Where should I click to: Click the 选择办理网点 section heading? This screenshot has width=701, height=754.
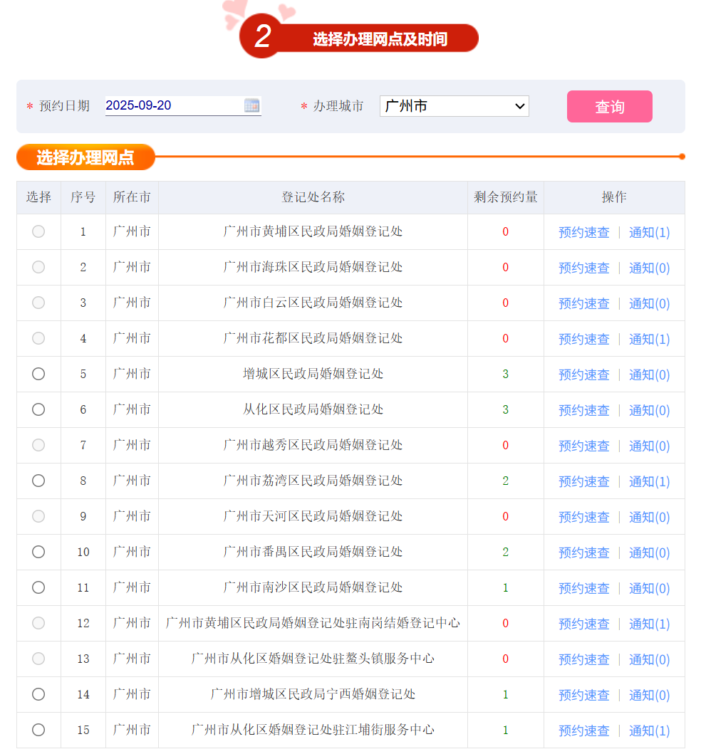85,157
